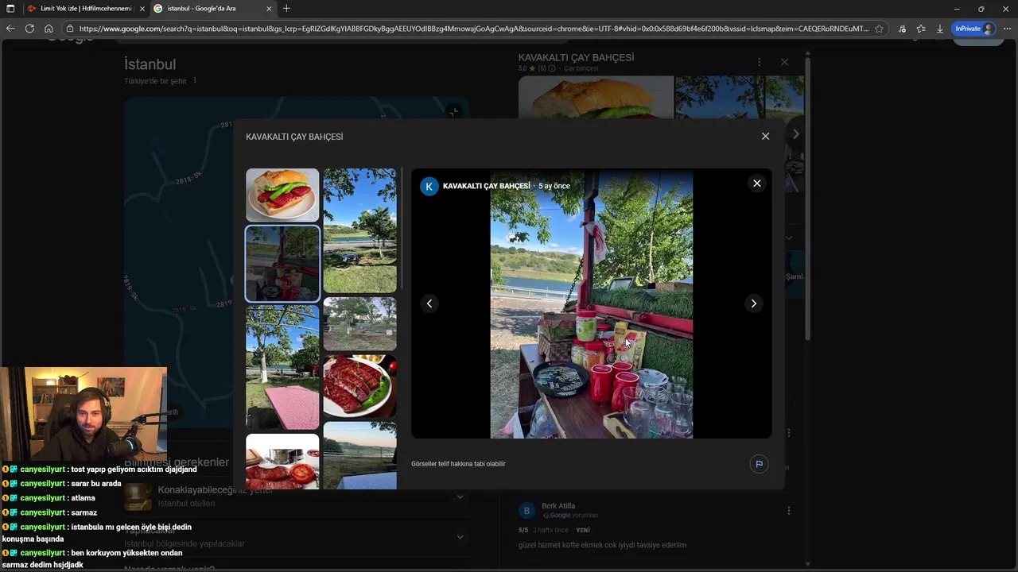Click the İstanbul heading
The height and width of the screenshot is (572, 1018).
(150, 64)
